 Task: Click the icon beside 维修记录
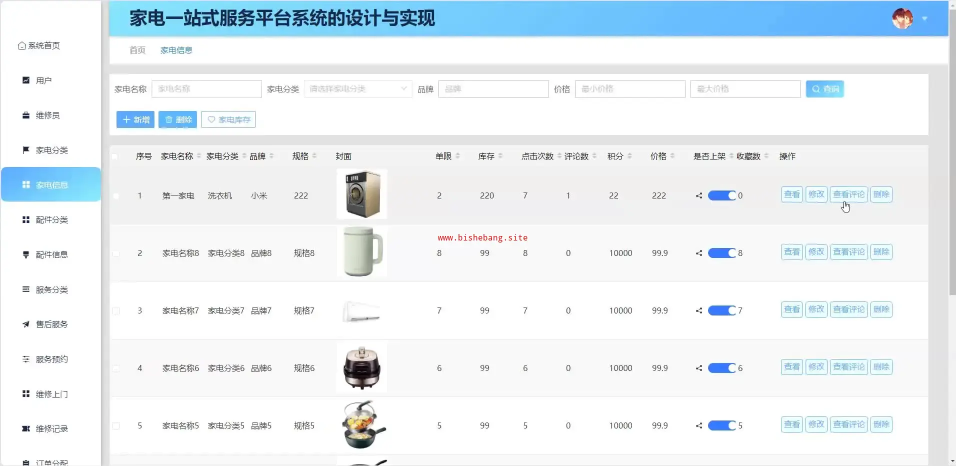point(26,428)
